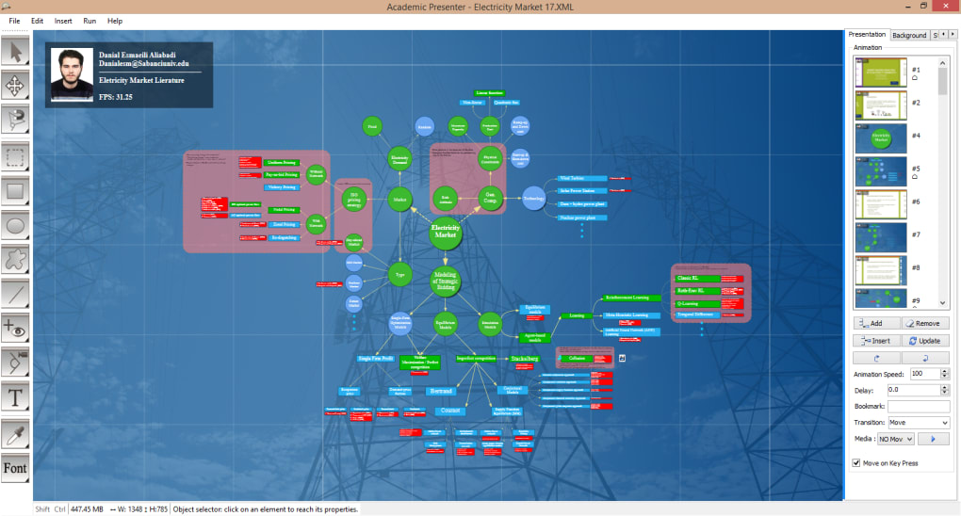
Task: Click the Stackelberg box
Action: click(x=525, y=359)
